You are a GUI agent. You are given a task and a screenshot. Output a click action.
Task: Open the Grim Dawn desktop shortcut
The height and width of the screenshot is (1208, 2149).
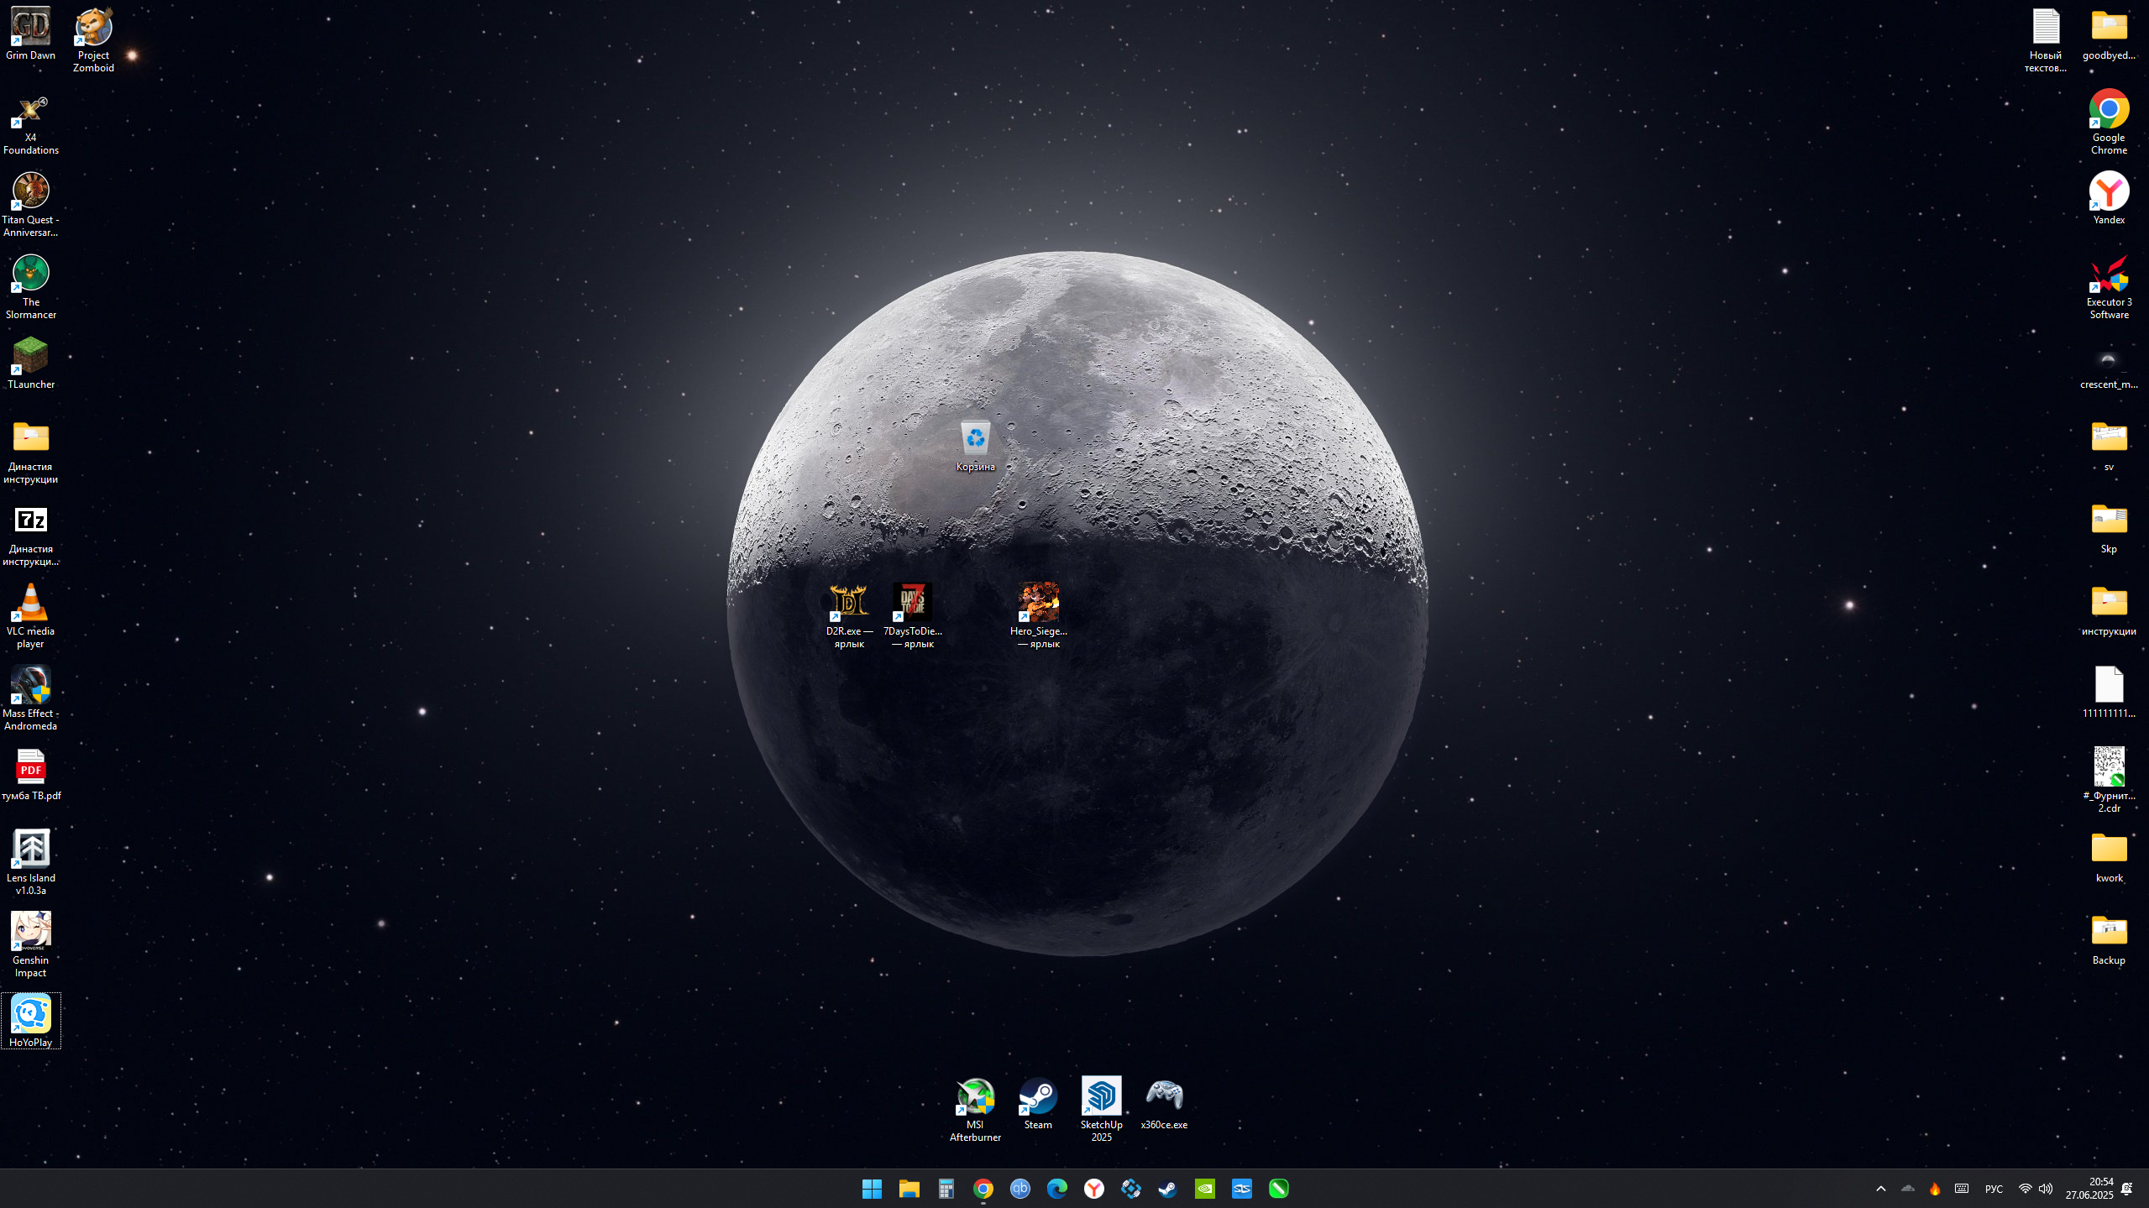point(30,28)
